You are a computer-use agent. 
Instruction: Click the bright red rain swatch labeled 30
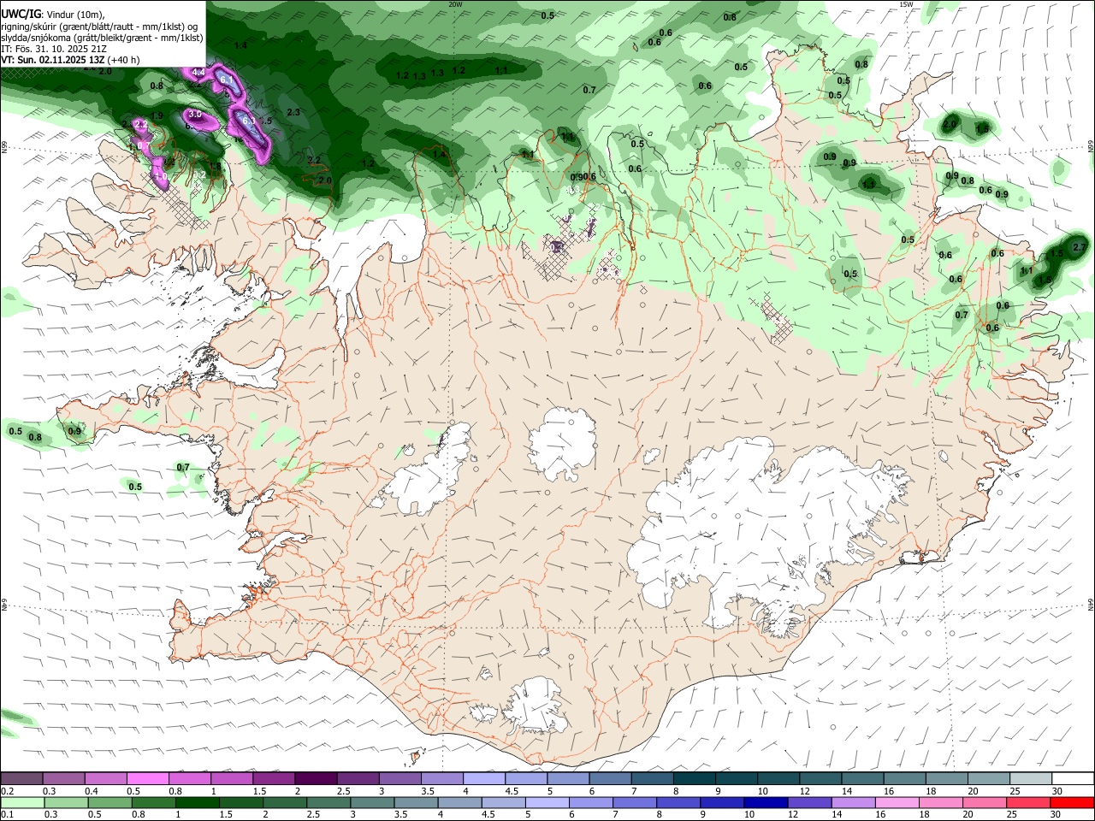click(1071, 802)
